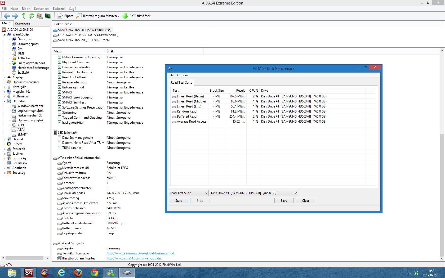Select the OCZ-AGILITY3 drive entry
Image resolution: width=445 pixels, height=278 pixels.
click(x=86, y=35)
